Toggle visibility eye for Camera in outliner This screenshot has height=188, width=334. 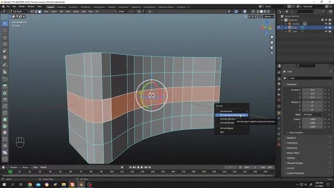pyautogui.click(x=326, y=24)
